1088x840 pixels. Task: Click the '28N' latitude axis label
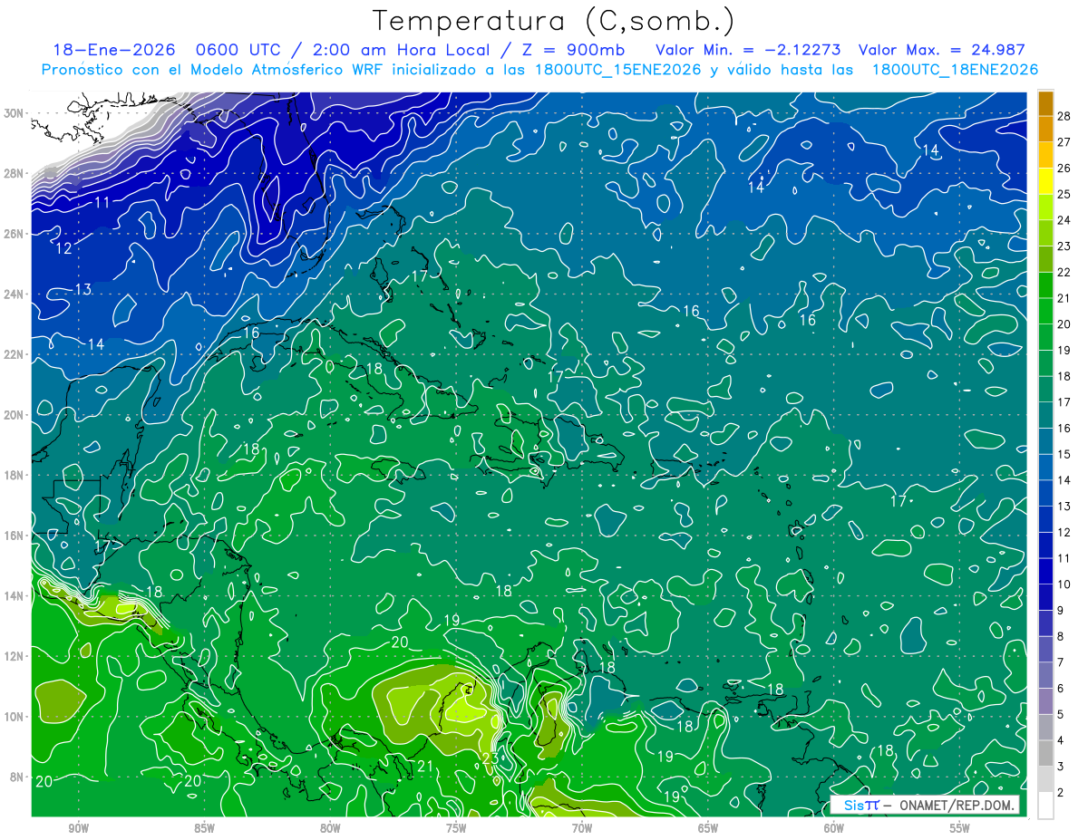(x=14, y=173)
